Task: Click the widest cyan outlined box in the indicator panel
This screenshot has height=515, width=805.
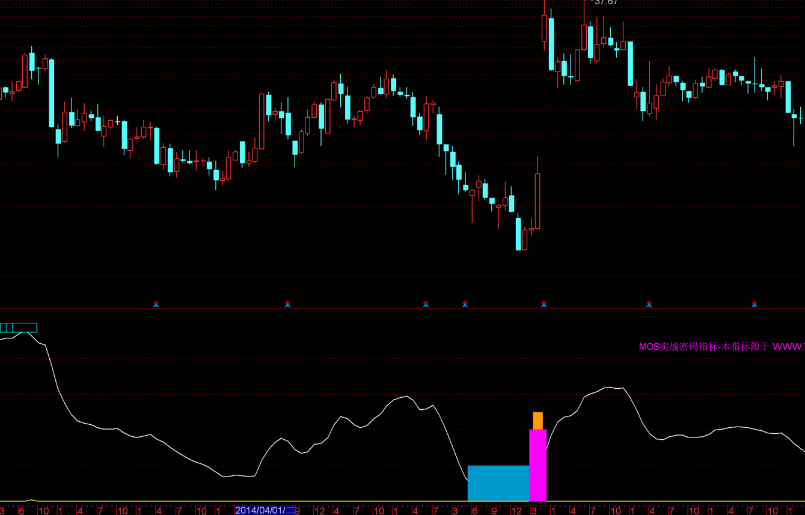Action: (25, 328)
